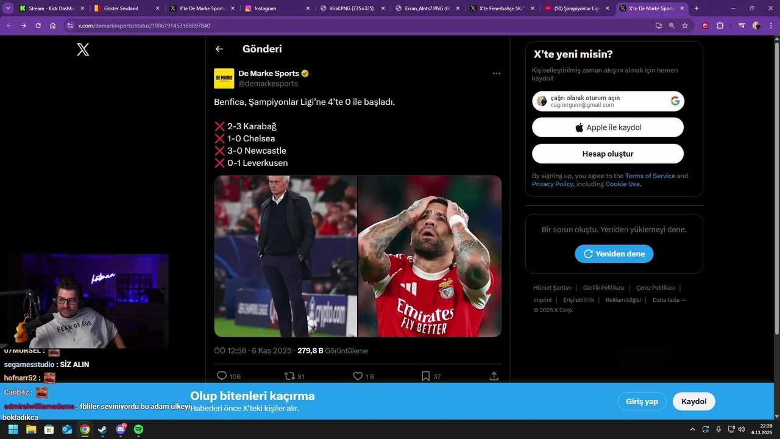Click the Yeniden dene button
This screenshot has width=780, height=439.
point(614,254)
